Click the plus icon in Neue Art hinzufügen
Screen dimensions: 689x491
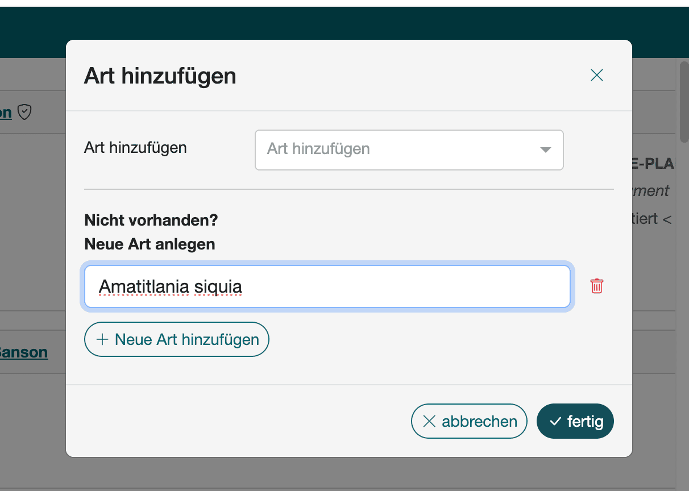(102, 340)
